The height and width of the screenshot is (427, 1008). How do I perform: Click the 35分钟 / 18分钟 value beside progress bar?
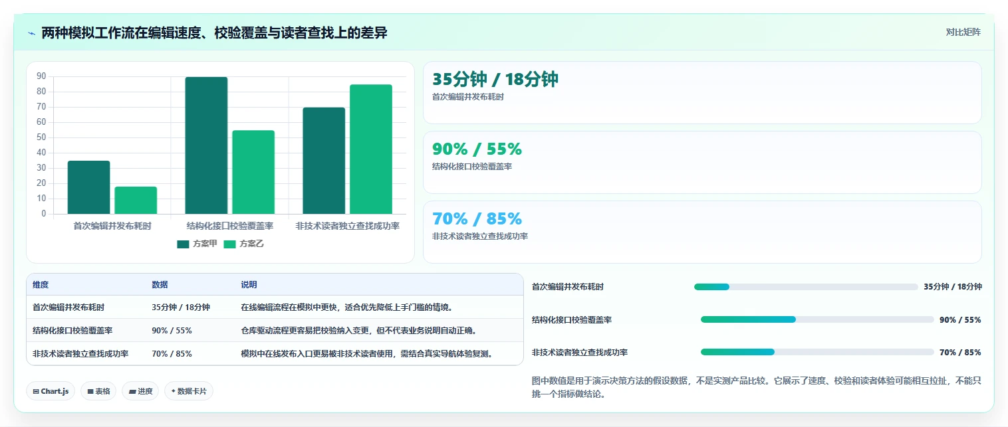click(x=953, y=287)
